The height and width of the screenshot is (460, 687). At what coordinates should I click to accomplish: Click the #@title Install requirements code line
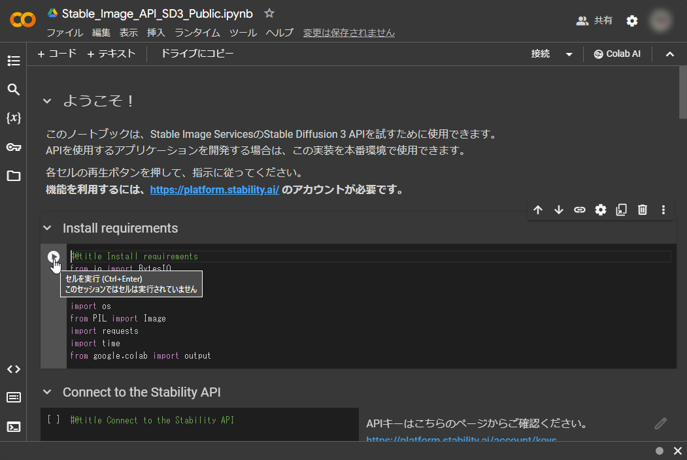click(x=135, y=256)
